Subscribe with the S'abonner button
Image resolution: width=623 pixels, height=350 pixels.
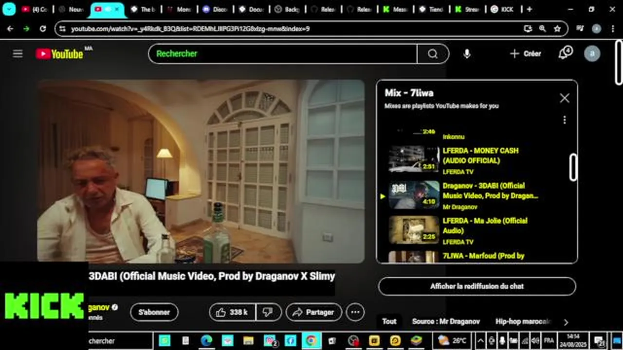(x=154, y=312)
